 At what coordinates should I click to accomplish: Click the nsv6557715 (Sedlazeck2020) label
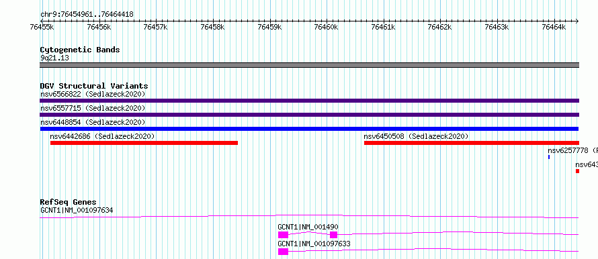tap(93, 108)
